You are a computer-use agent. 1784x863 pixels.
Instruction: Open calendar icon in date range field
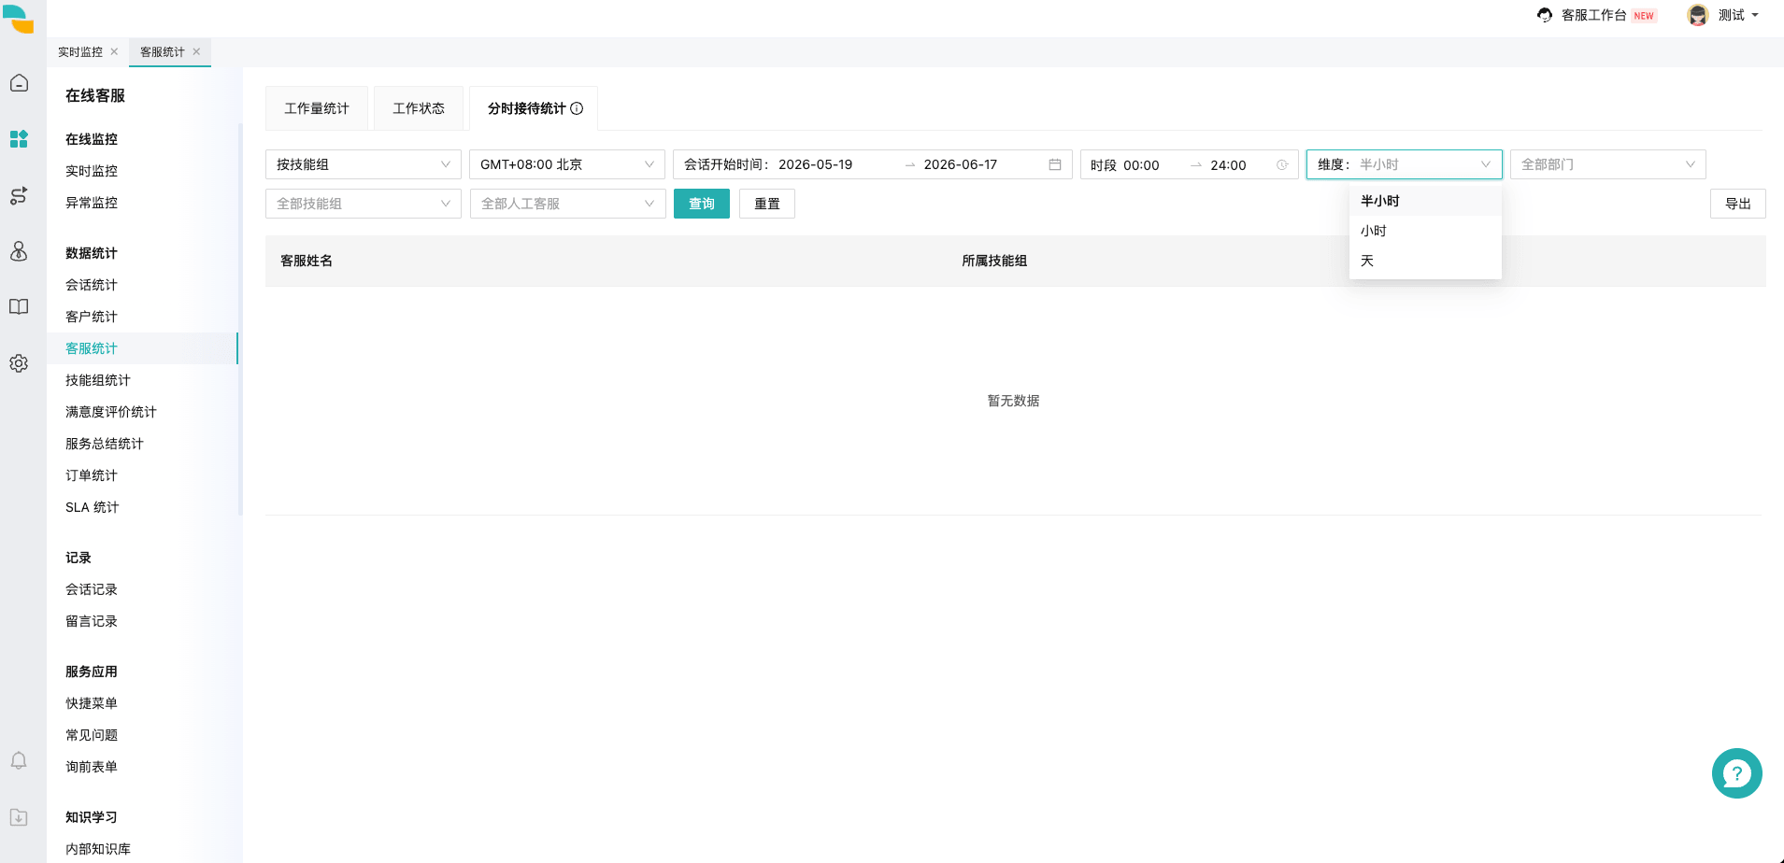click(1055, 164)
